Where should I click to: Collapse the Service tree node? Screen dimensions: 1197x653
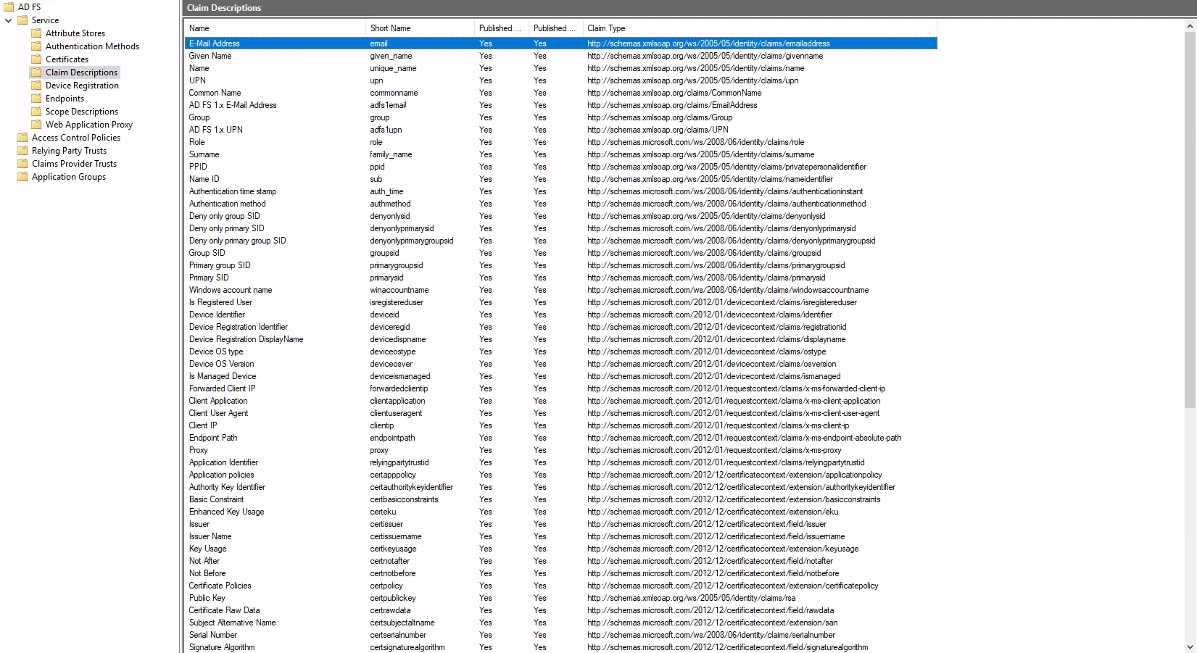(x=8, y=20)
